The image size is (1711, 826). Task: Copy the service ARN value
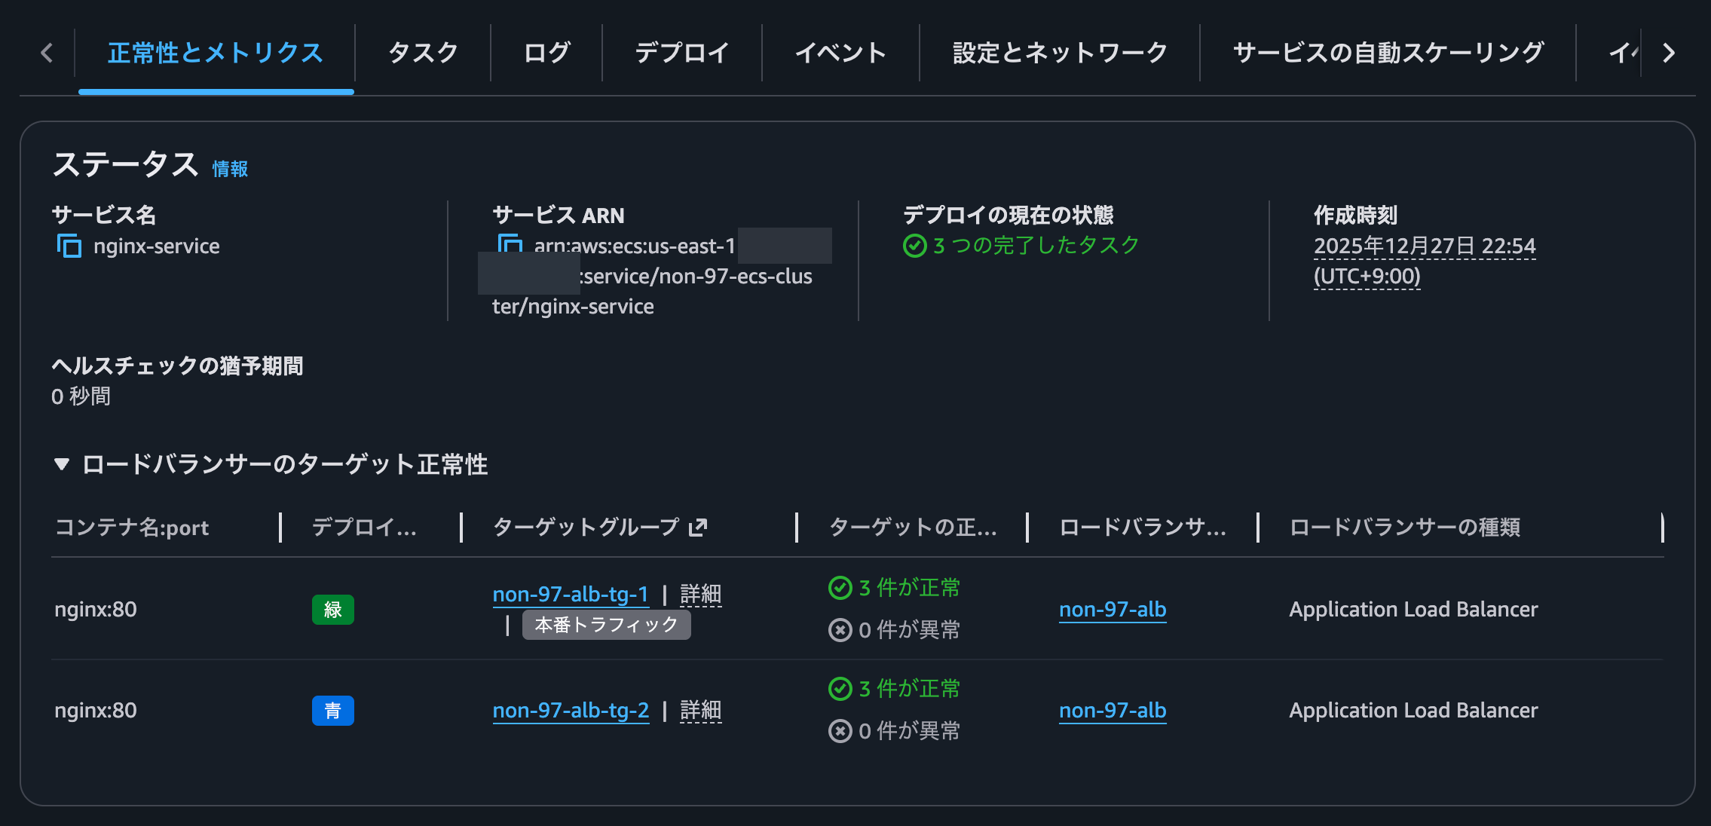point(510,244)
